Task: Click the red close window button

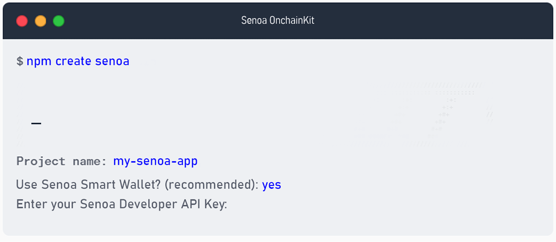Action: 22,21
